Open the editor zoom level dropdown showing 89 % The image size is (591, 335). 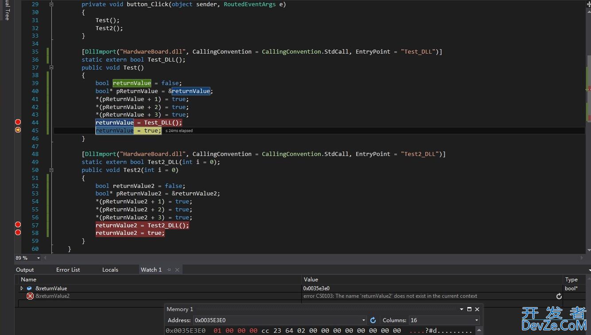click(38, 258)
